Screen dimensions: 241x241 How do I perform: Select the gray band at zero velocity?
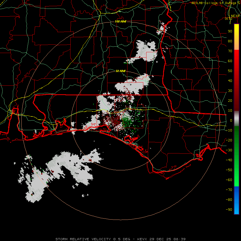click(236, 119)
